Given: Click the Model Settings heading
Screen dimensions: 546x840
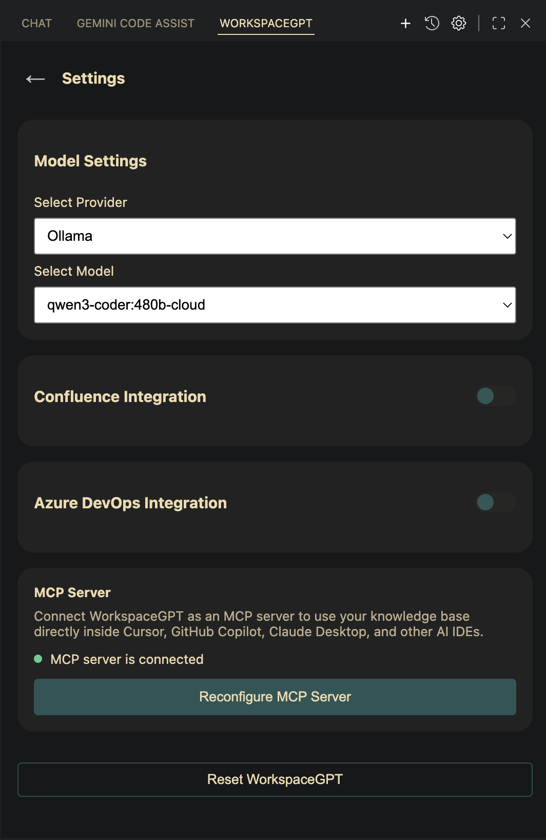Looking at the screenshot, I should [90, 161].
